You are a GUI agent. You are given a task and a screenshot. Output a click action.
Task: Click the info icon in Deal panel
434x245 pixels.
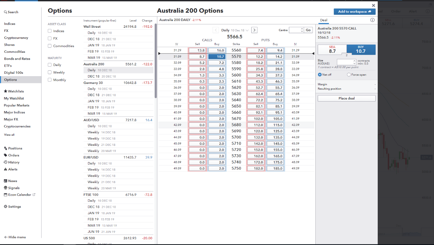372,20
